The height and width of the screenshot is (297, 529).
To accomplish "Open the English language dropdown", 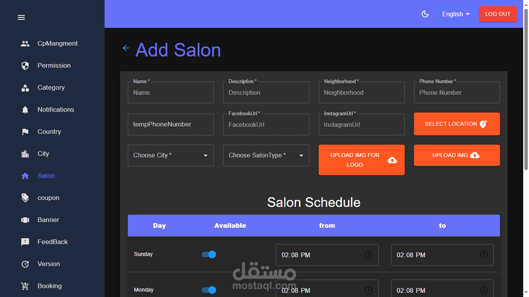I will (456, 14).
